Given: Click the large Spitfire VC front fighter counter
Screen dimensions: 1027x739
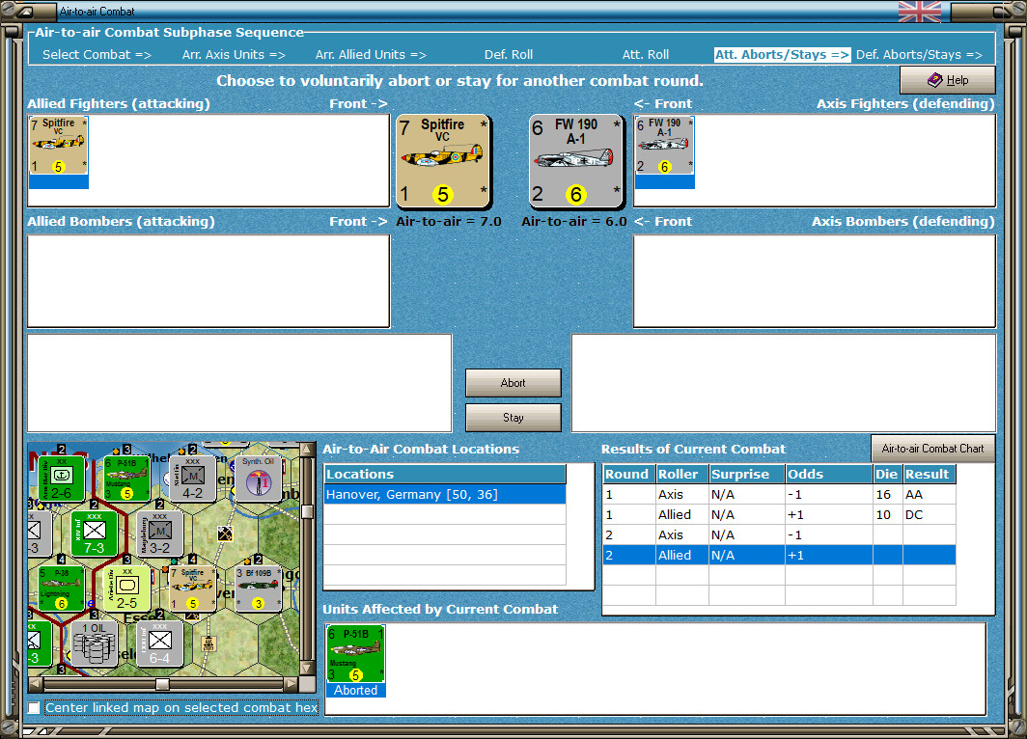Looking at the screenshot, I should 443,161.
